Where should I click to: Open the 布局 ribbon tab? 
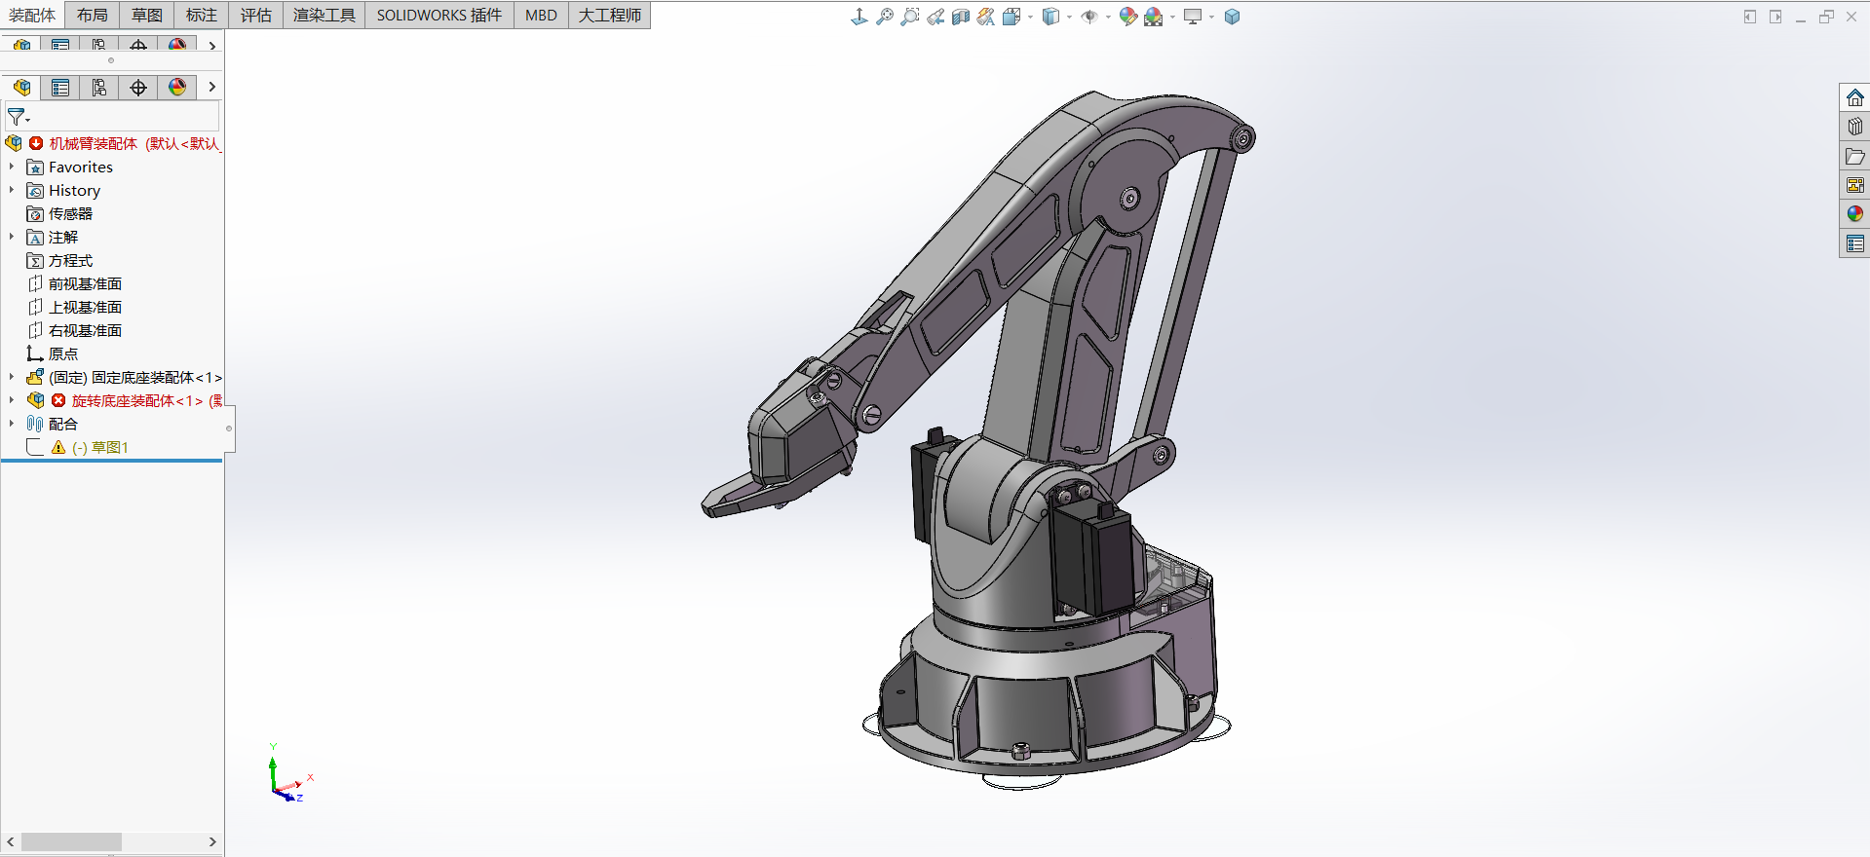(x=93, y=16)
